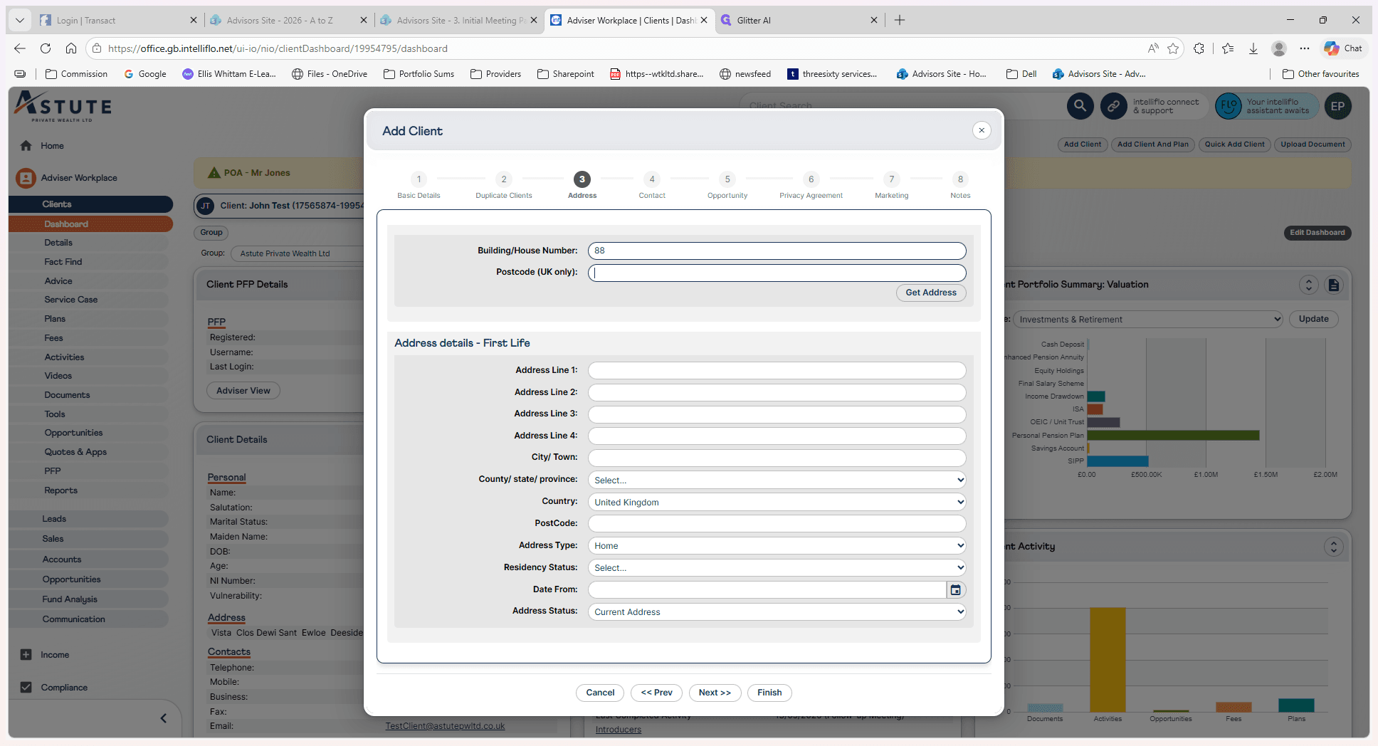The width and height of the screenshot is (1378, 746).
Task: Collapse the sidebar with the chevron arrow
Action: pos(164,718)
